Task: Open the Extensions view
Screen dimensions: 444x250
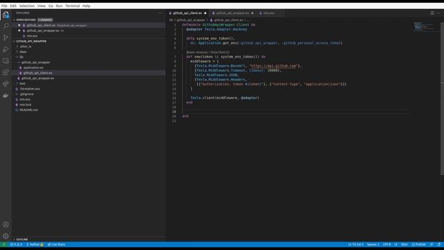Action: (x=6, y=72)
